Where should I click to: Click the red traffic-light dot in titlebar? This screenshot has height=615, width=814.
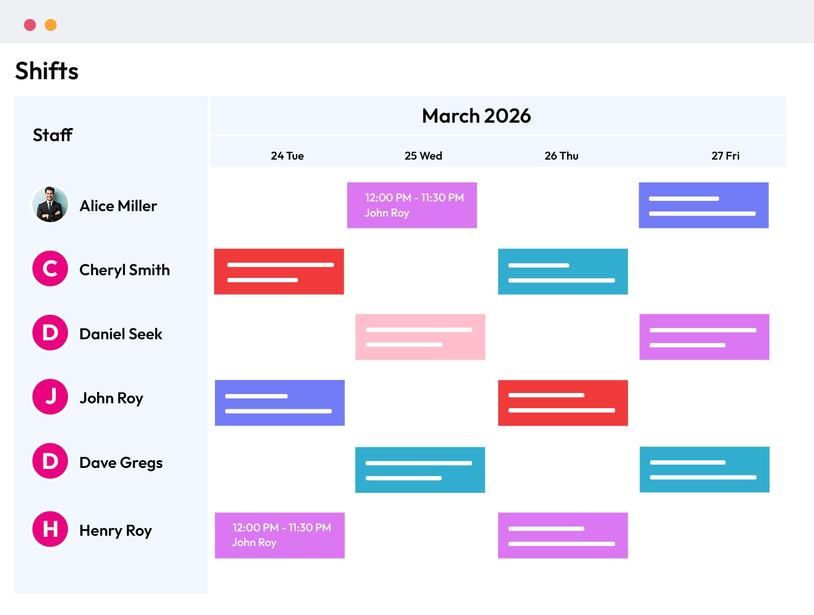[30, 24]
